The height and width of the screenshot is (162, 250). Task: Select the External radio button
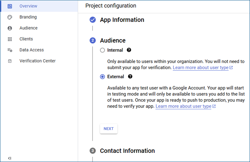(x=102, y=77)
